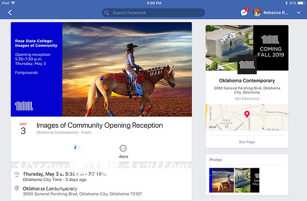Tap the MAY 3 date badge
The height and width of the screenshot is (201, 307).
point(23,129)
